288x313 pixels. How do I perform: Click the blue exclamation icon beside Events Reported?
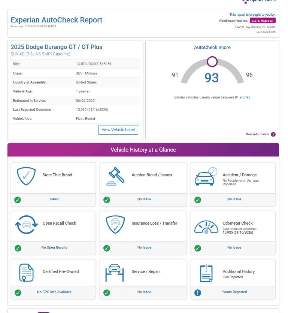pos(198,293)
